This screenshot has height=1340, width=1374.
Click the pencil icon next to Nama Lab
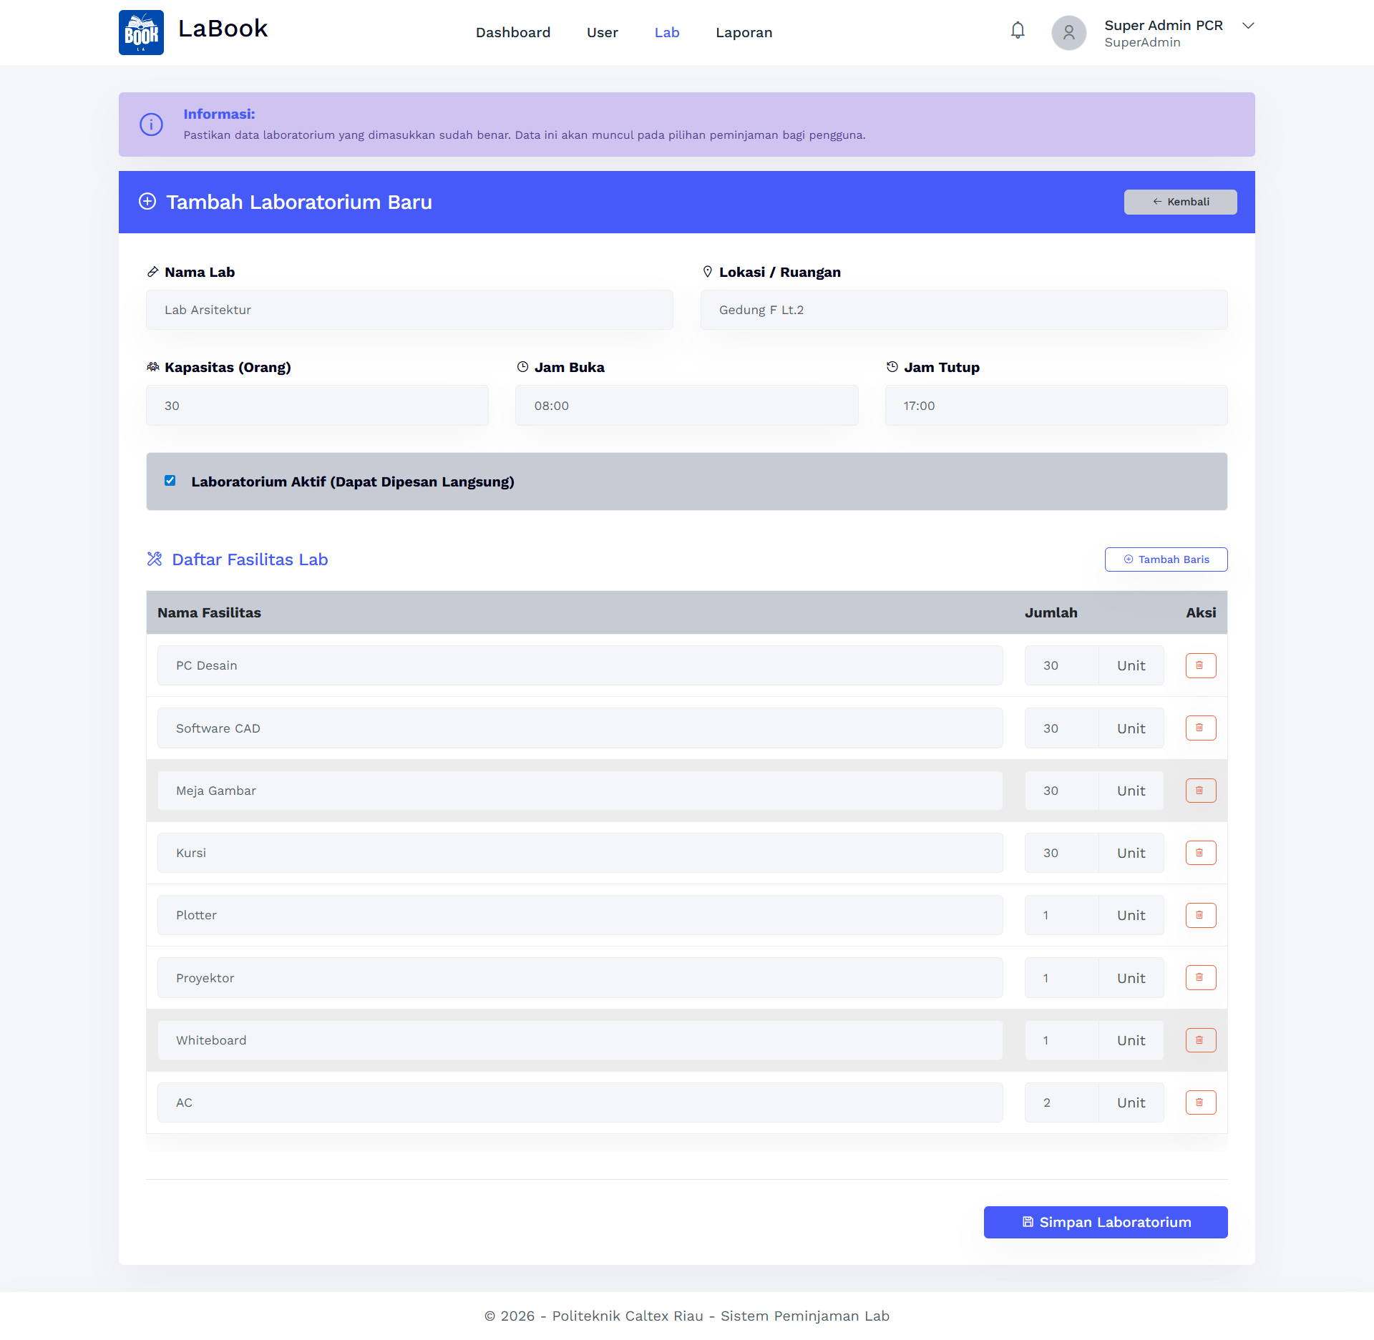click(152, 272)
